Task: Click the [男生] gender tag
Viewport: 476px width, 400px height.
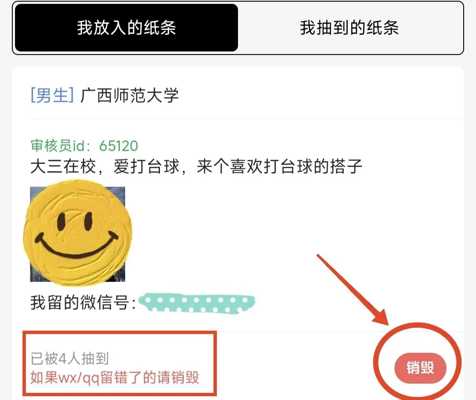Action: [x=52, y=95]
